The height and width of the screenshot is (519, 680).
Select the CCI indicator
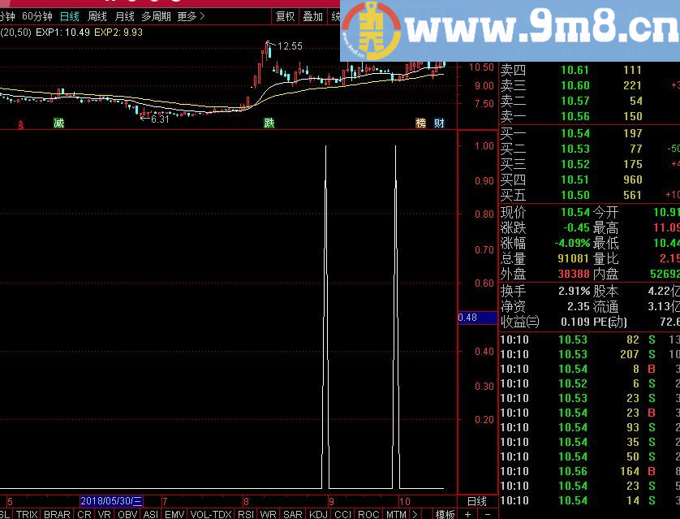(x=342, y=514)
